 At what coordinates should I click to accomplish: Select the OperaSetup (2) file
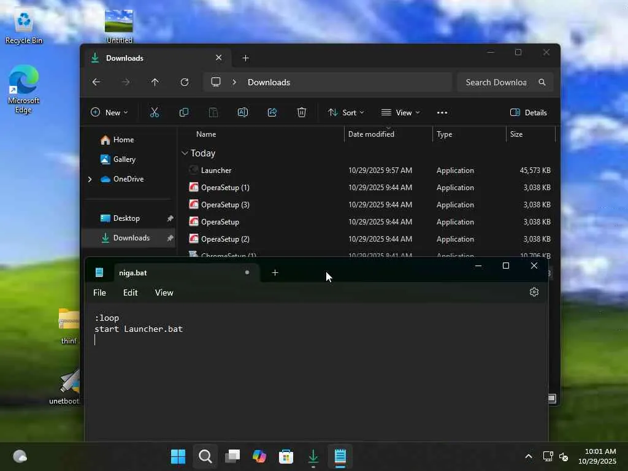(x=369, y=239)
